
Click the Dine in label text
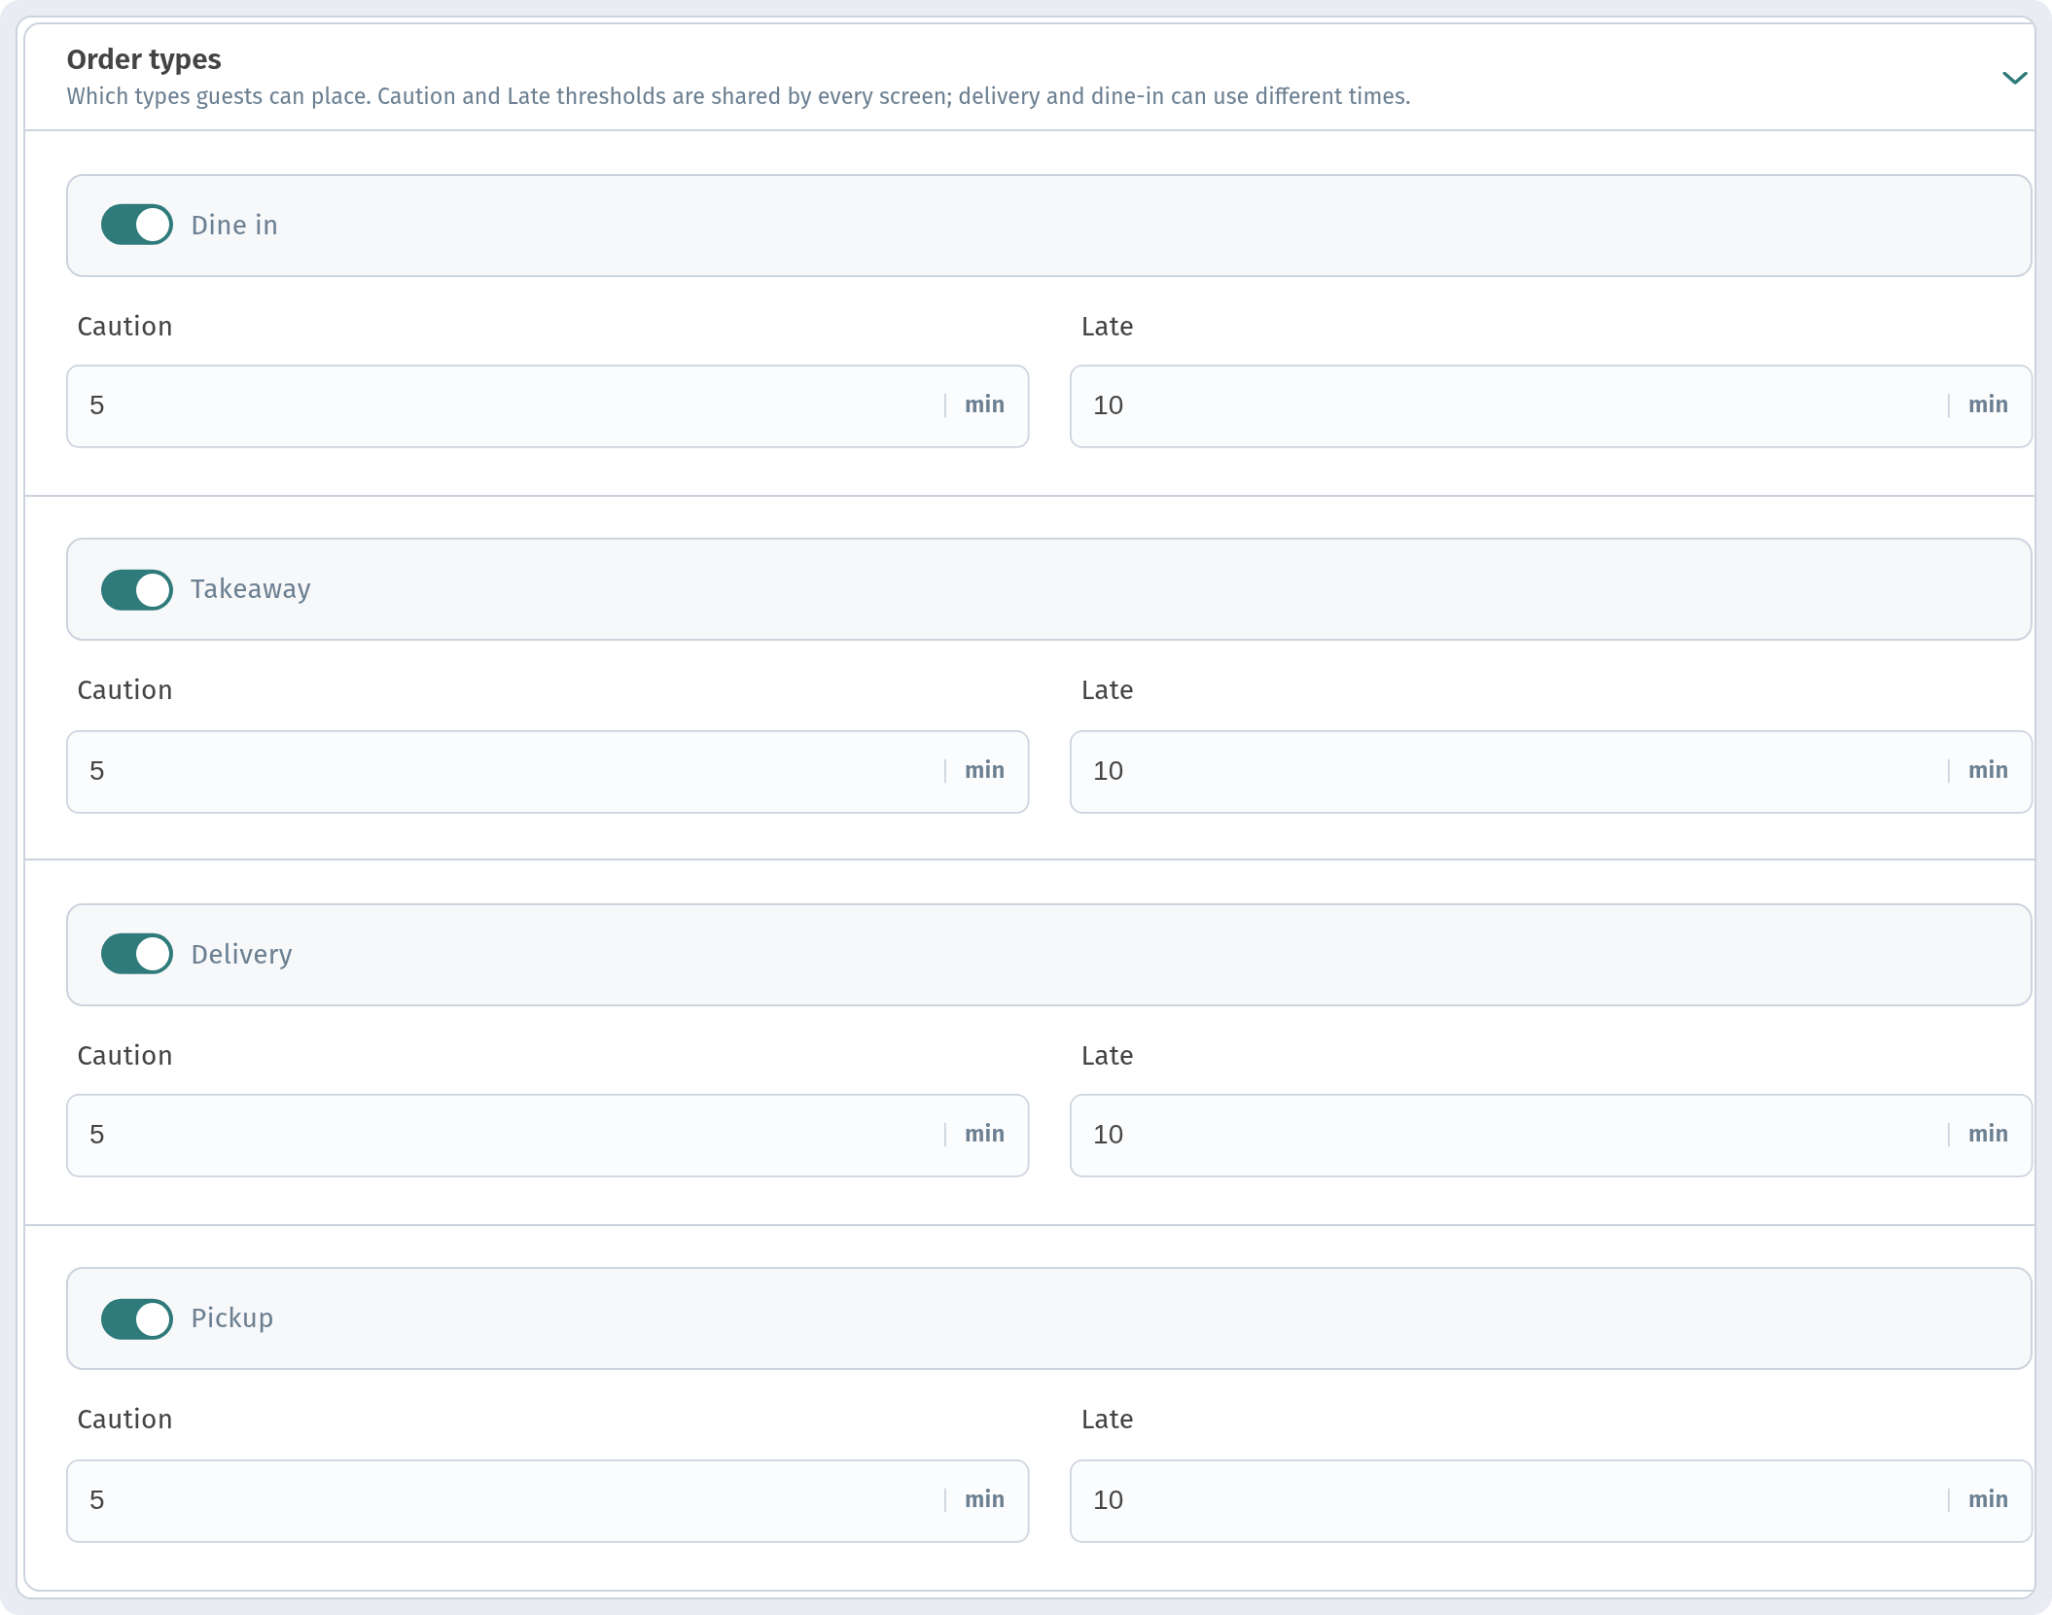[x=234, y=225]
